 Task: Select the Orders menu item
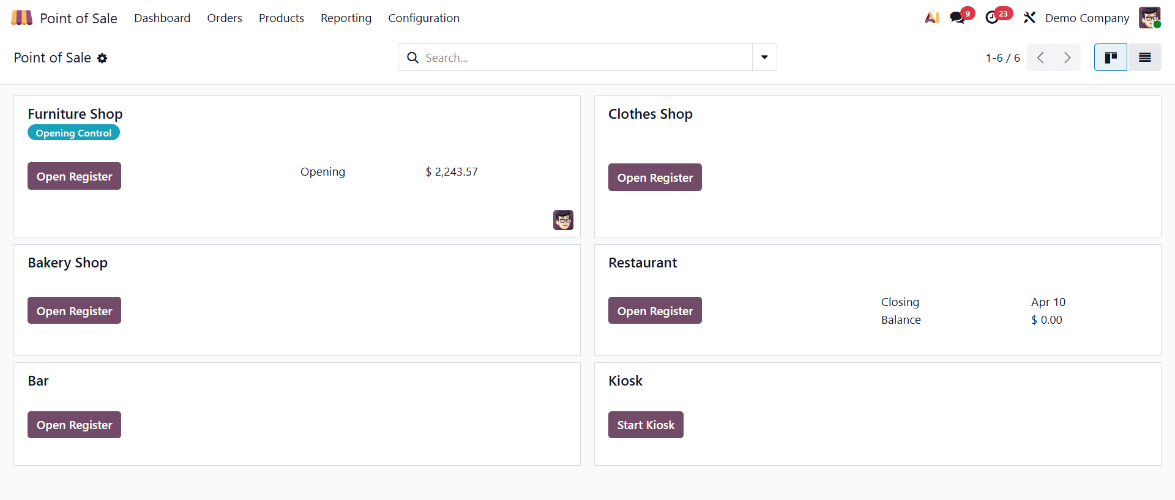click(x=225, y=18)
